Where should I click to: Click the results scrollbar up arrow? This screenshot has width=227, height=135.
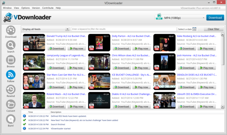222,34
